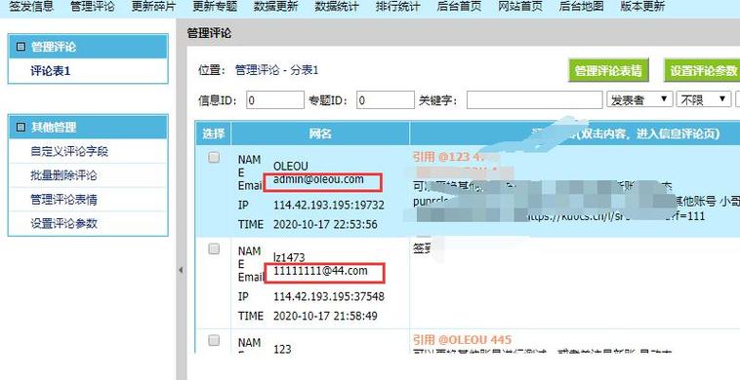The image size is (740, 380).
Task: Open the 排行统计 menu item
Action: pos(398,7)
